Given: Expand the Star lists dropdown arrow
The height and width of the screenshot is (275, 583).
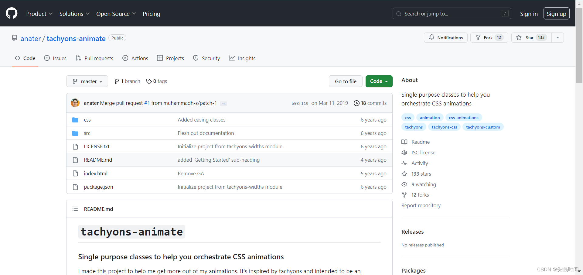Looking at the screenshot, I should pos(557,37).
